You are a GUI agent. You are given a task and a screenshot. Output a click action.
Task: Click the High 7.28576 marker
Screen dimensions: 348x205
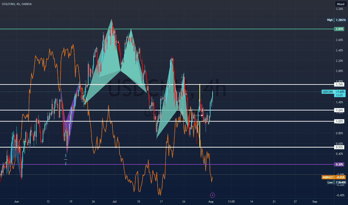(336, 20)
